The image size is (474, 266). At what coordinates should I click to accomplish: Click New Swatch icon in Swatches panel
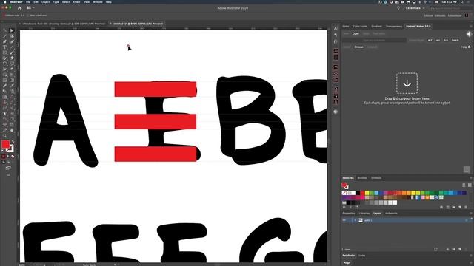tap(460, 207)
